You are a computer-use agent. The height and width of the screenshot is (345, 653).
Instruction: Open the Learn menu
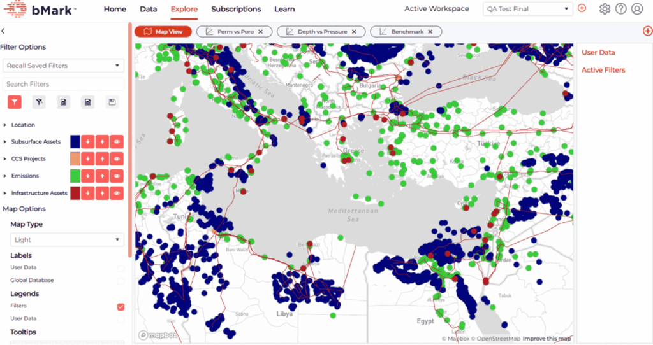[284, 9]
